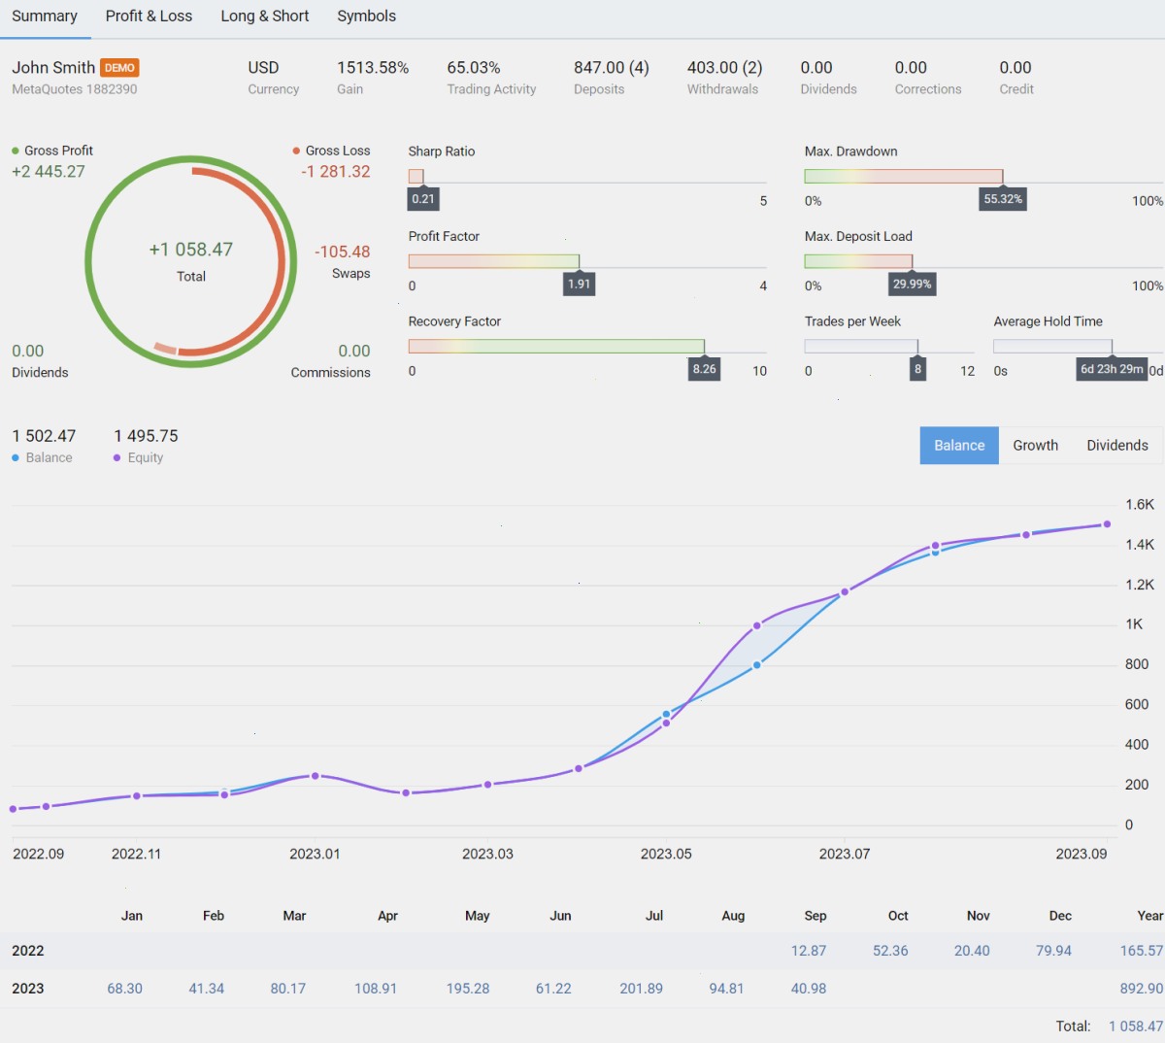The width and height of the screenshot is (1165, 1043).
Task: Click the 2023 yearly total 892.90
Action: [x=1141, y=989]
